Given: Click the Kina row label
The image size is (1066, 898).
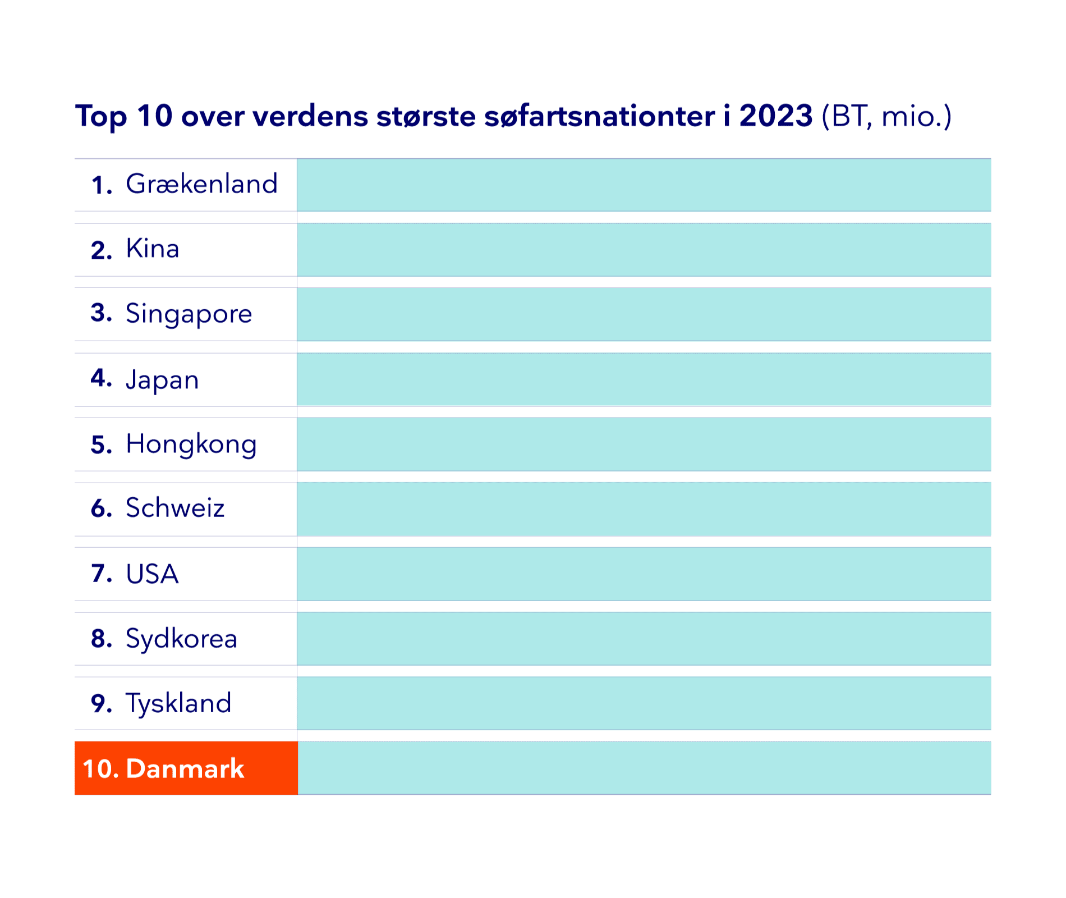Looking at the screenshot, I should (152, 249).
